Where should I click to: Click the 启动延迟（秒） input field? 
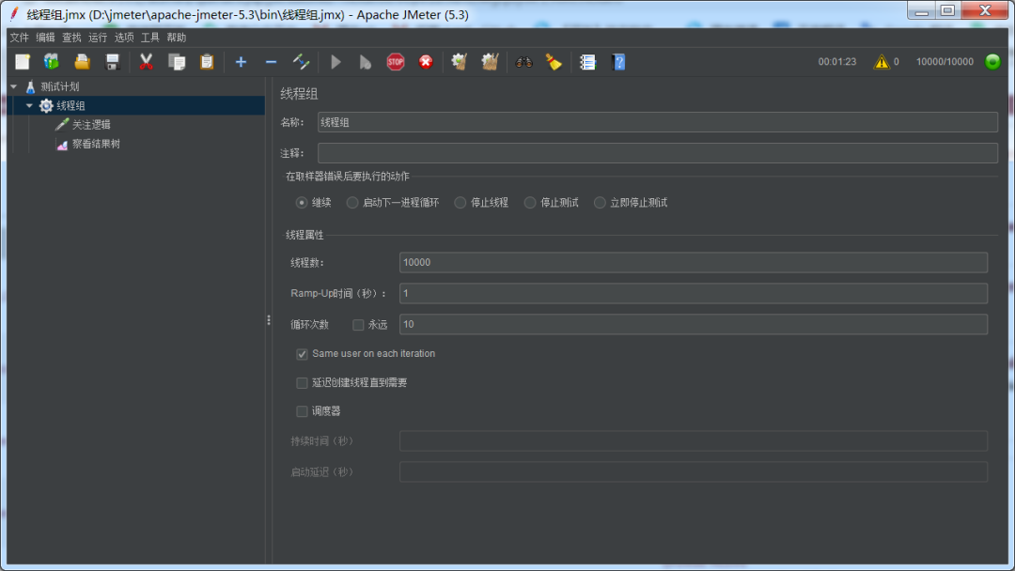[694, 471]
